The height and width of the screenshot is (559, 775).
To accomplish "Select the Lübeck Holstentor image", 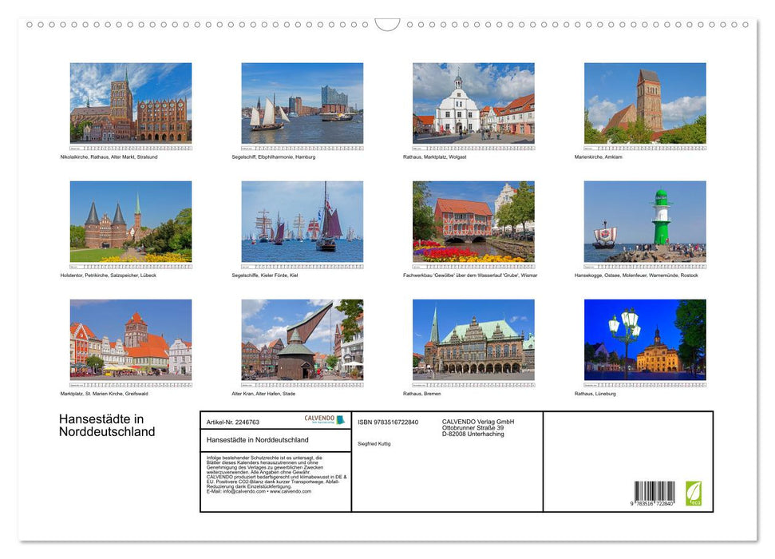I will 131,222.
